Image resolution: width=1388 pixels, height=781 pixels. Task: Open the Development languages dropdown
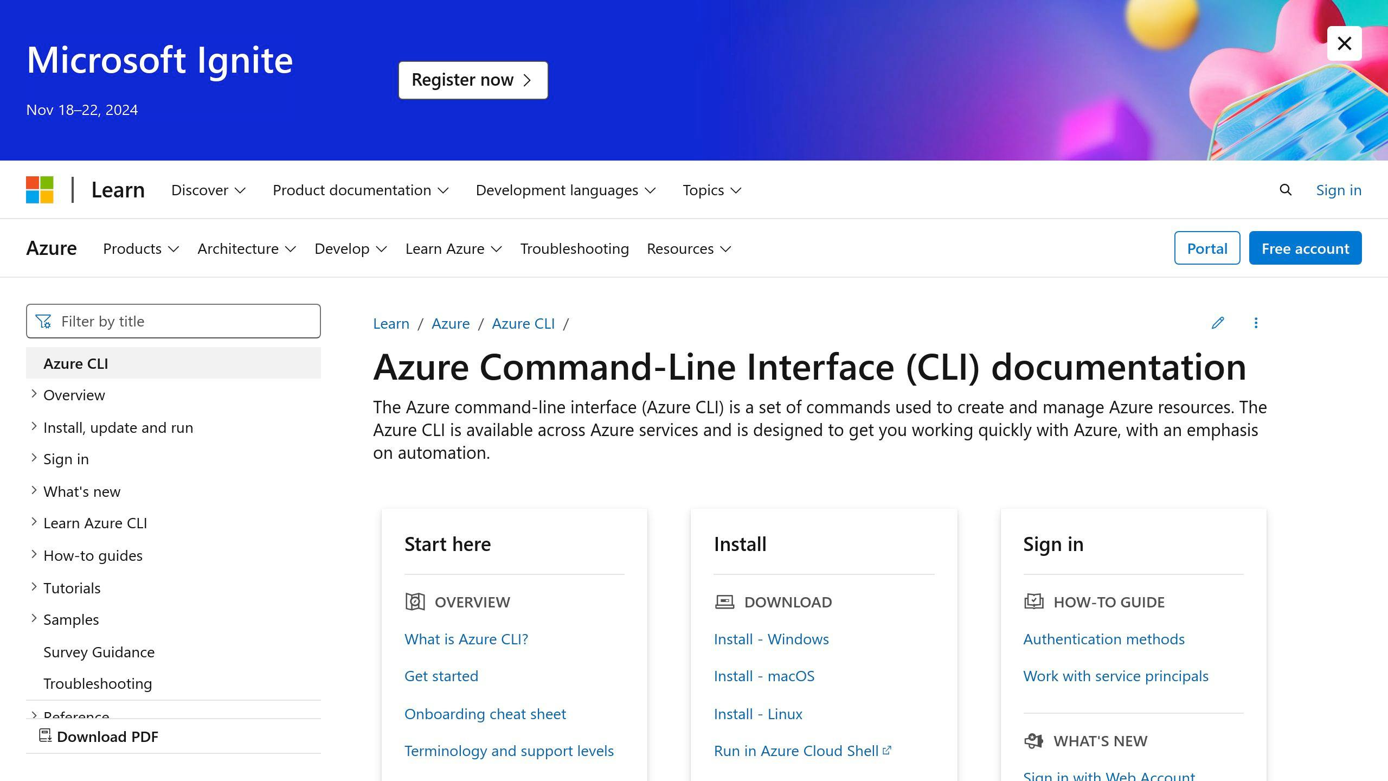566,190
